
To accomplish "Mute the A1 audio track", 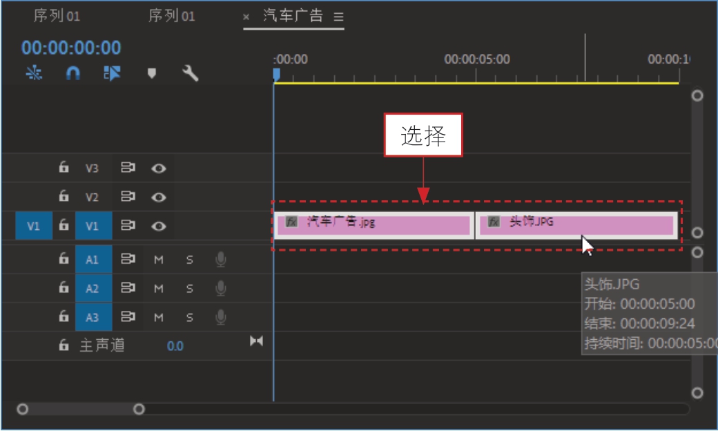I will click(x=158, y=260).
